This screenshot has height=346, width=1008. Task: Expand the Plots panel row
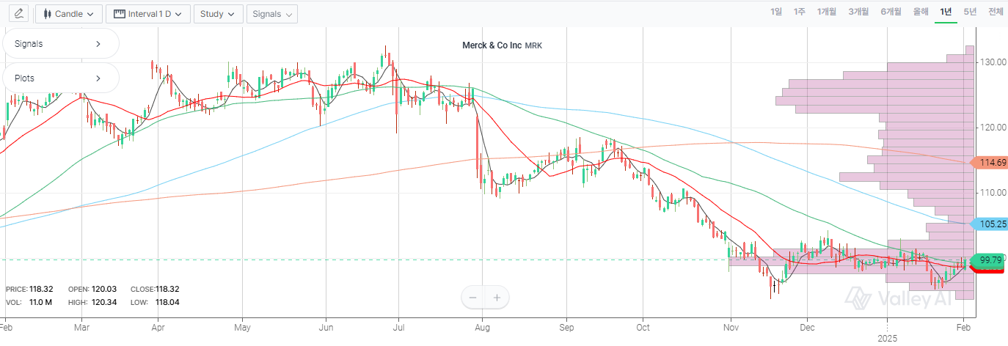(x=59, y=78)
